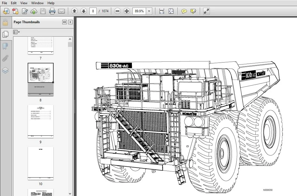Click the upload to cloud icon
The height and width of the screenshot is (196, 297).
pos(34,11)
